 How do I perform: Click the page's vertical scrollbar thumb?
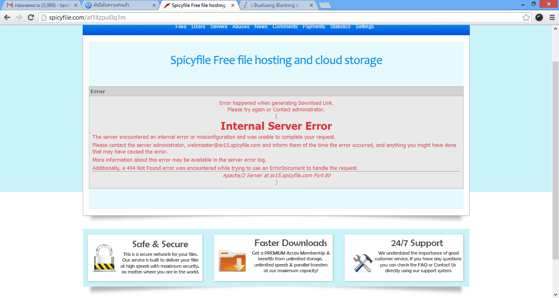click(555, 160)
